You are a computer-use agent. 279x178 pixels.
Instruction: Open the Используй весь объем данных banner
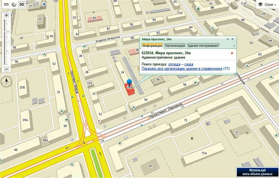point(257,172)
